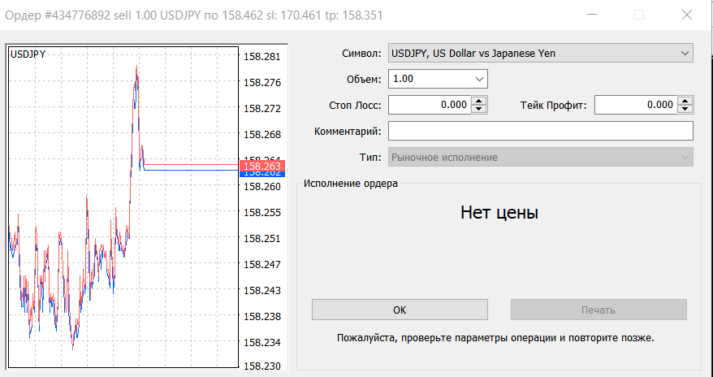Screen dimensions: 713x377
Task: Click the Стоп Лосс: field label
Action: click(x=355, y=106)
